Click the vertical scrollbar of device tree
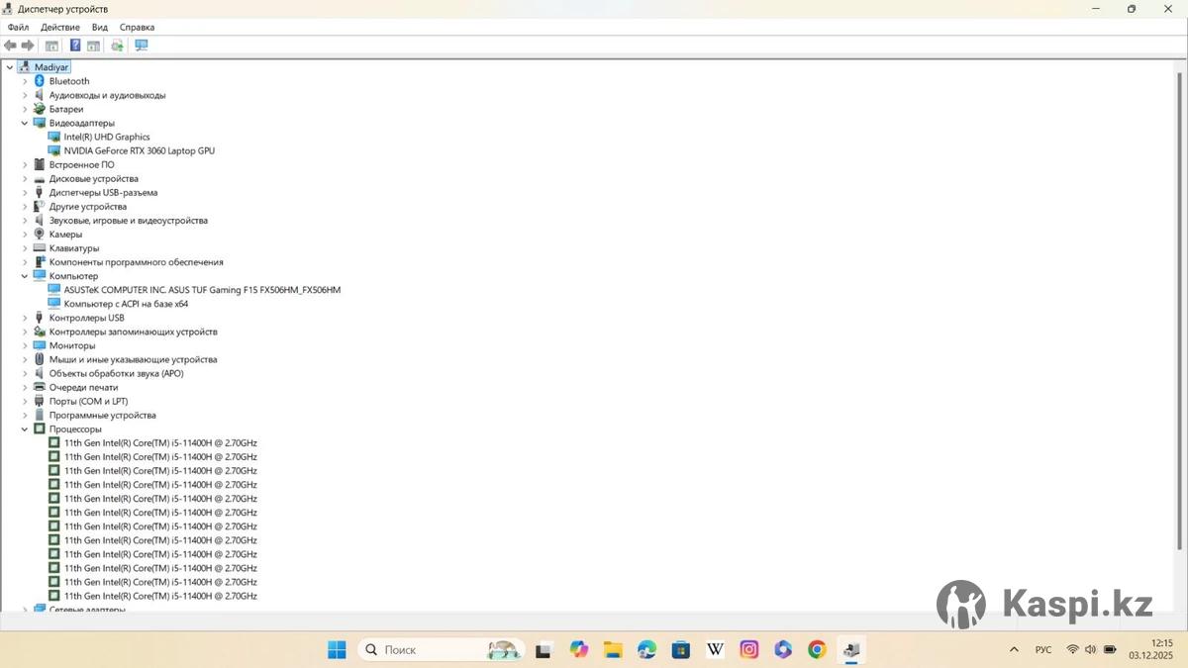 point(1179,297)
